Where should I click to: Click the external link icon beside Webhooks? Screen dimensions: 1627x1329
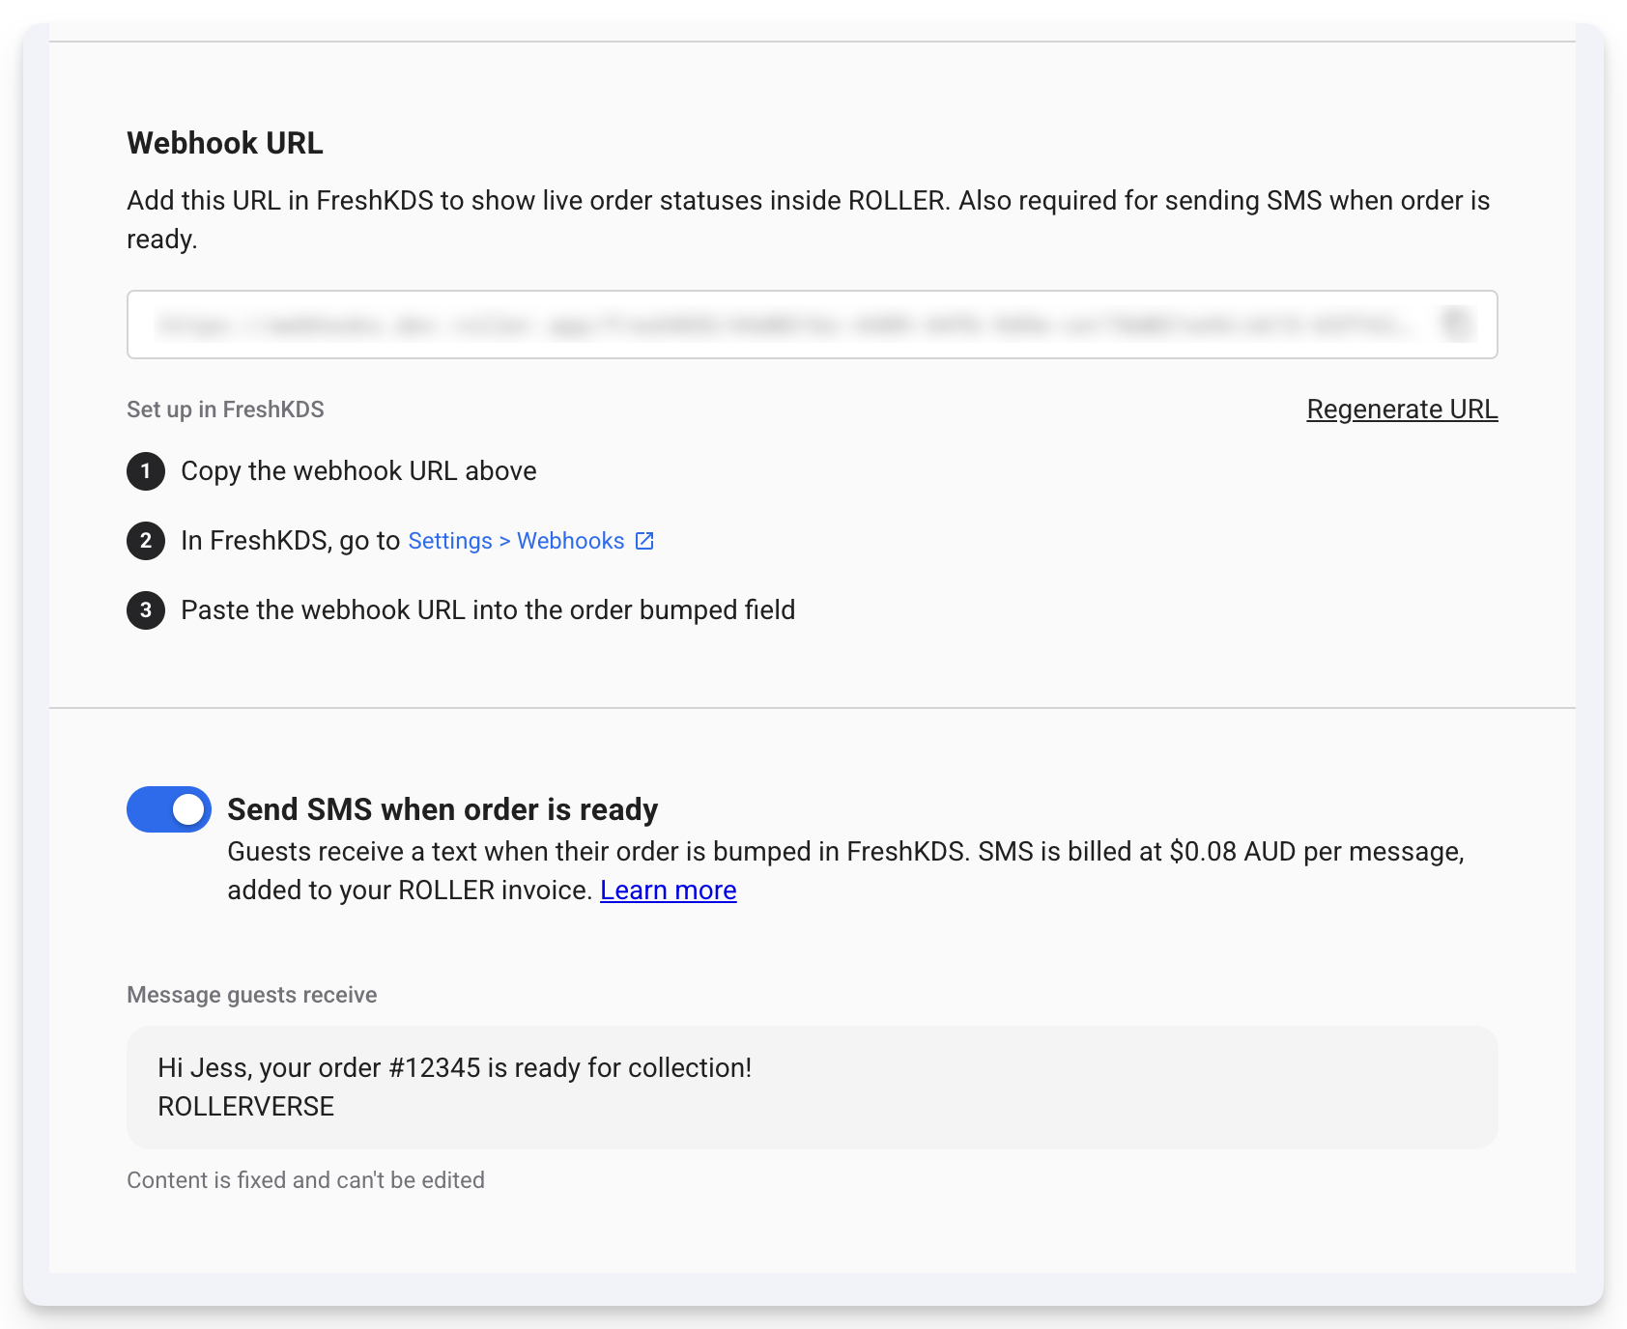click(644, 541)
